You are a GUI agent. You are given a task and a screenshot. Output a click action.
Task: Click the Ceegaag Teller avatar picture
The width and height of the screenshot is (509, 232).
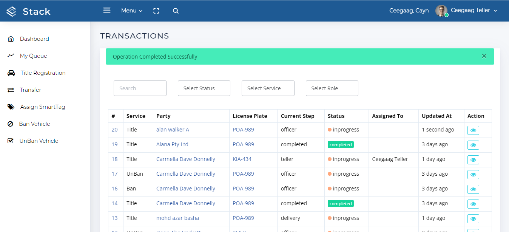(x=441, y=11)
